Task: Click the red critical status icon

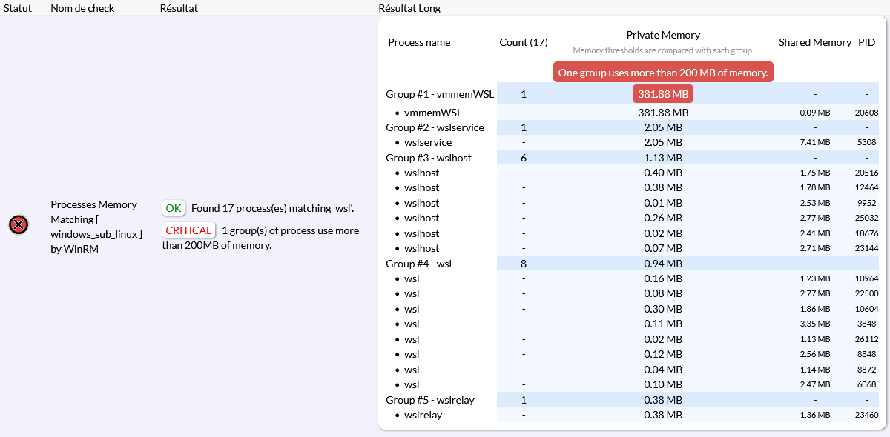Action: point(19,224)
